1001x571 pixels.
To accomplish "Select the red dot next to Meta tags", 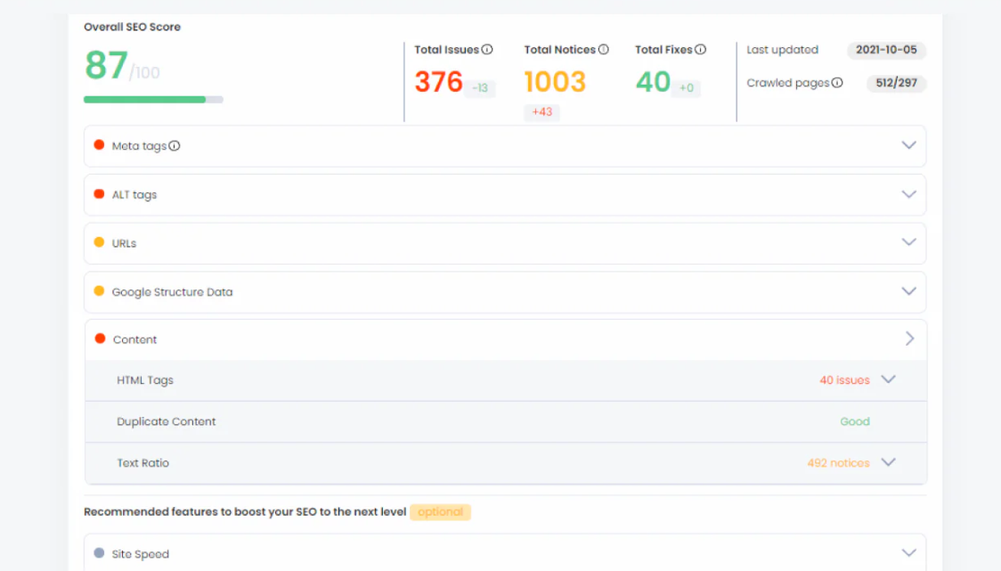I will point(101,145).
